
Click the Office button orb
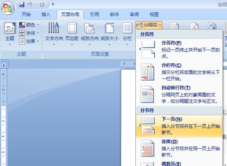point(8,8)
